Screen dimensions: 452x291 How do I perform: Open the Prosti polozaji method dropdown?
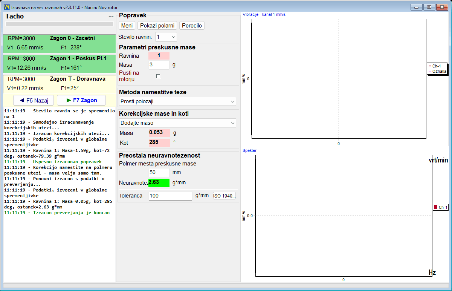[x=177, y=102]
